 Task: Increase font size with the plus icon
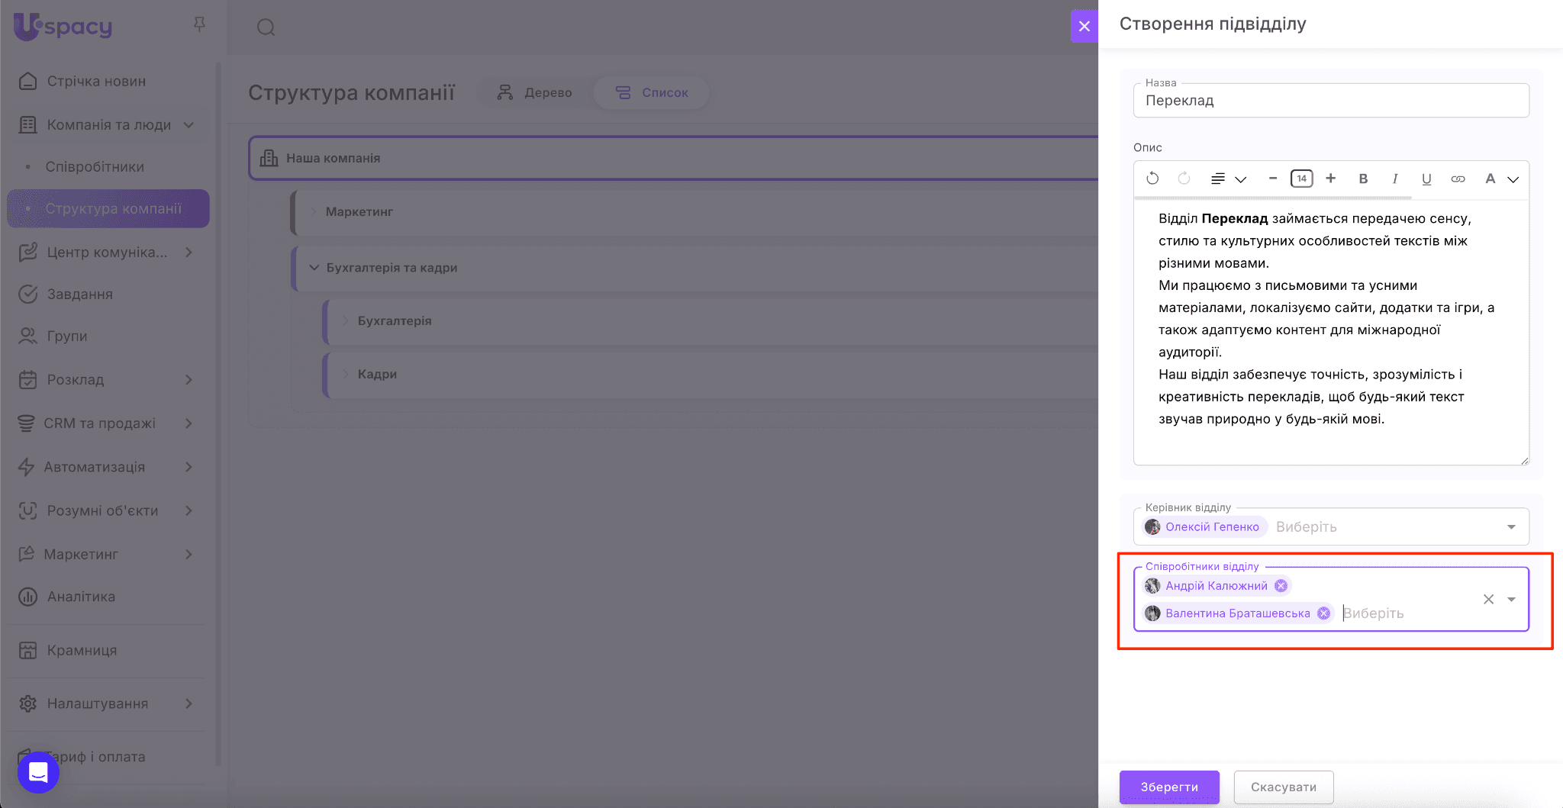coord(1331,179)
